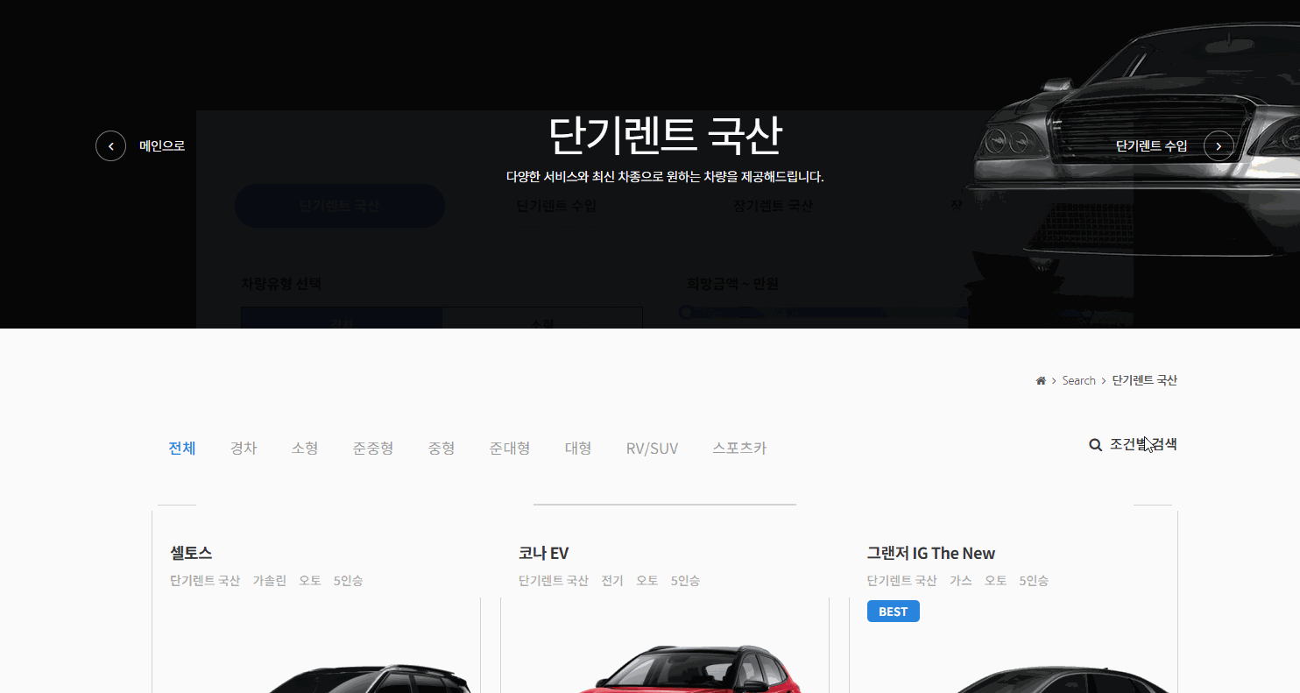Select the 준중형 category tab
This screenshot has height=693, width=1300.
click(373, 449)
